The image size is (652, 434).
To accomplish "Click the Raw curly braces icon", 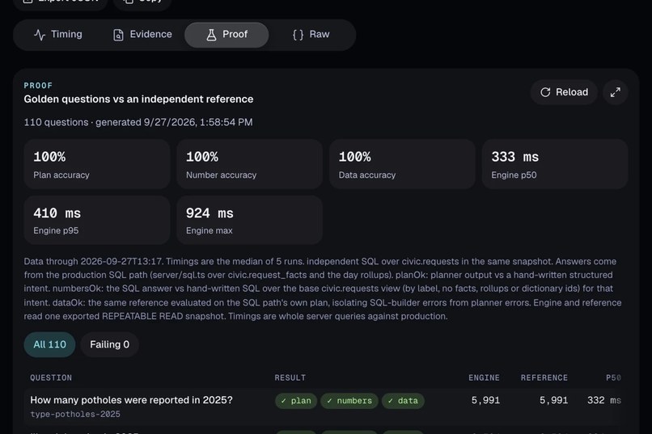I will pos(298,35).
